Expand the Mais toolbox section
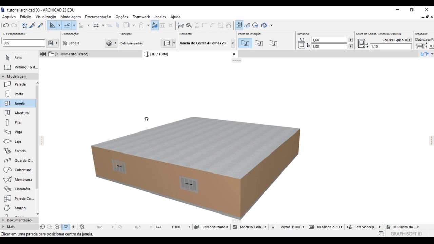The height and width of the screenshot is (244, 434). pos(19,227)
